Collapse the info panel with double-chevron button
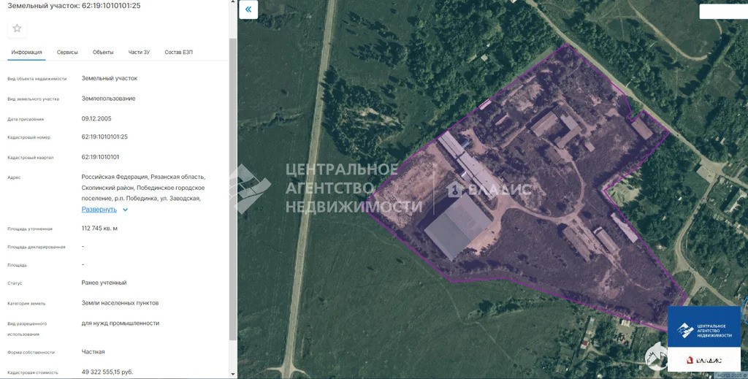Image resolution: width=748 pixels, height=379 pixels. pos(248,9)
